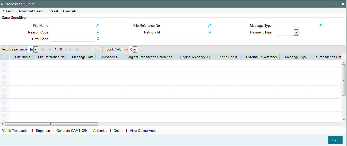
Task: Tick the eighth row checkbox in results table
Action: [4, 109]
